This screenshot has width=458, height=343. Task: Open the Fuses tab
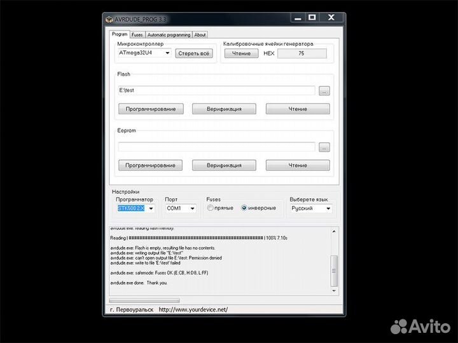point(137,35)
